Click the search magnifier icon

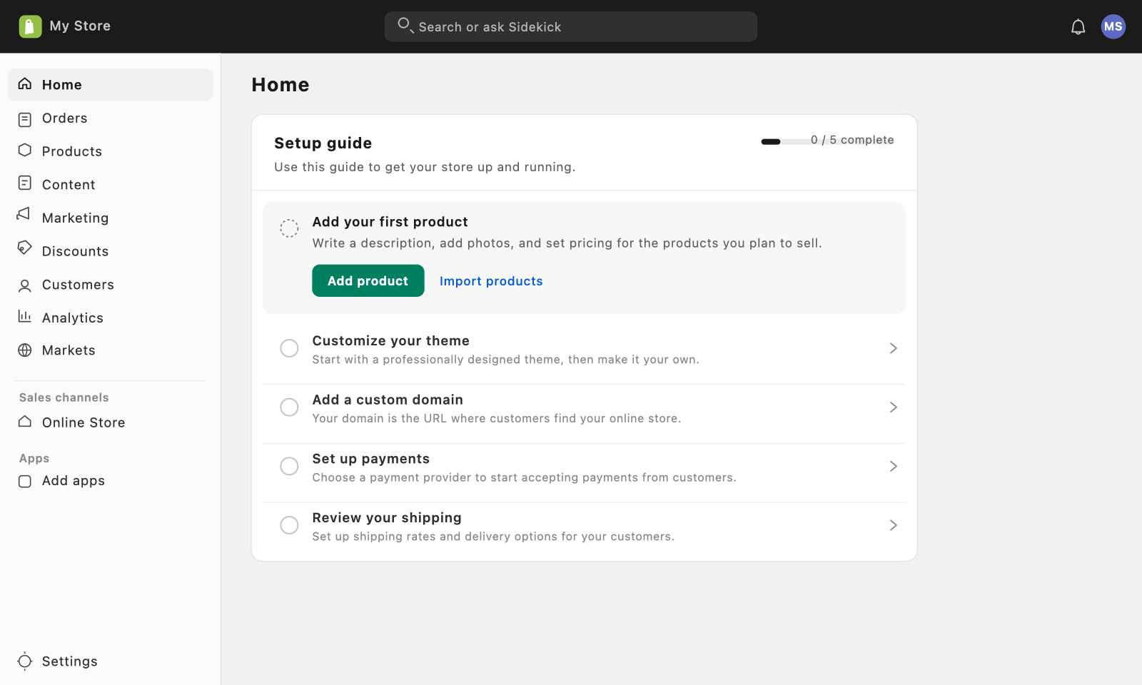(x=405, y=26)
